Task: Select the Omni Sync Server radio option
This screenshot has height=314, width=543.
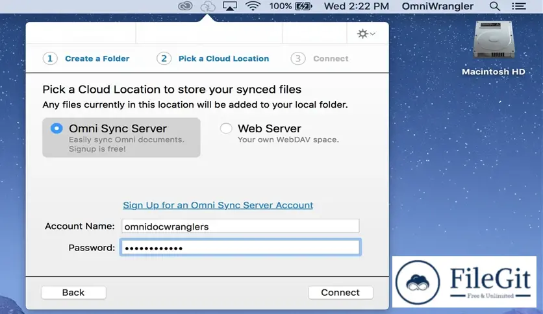Action: coord(57,128)
